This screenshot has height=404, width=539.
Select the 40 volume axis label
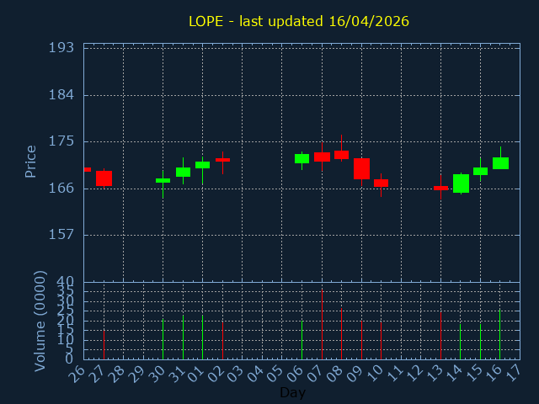click(x=66, y=283)
